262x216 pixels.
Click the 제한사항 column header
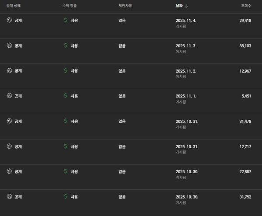126,6
